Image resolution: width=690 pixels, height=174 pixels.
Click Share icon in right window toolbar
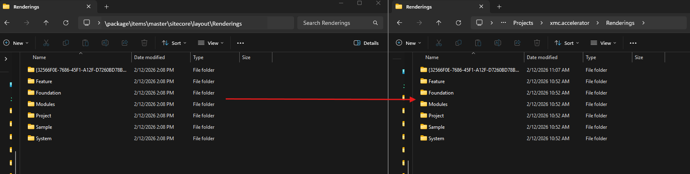tap(517, 43)
